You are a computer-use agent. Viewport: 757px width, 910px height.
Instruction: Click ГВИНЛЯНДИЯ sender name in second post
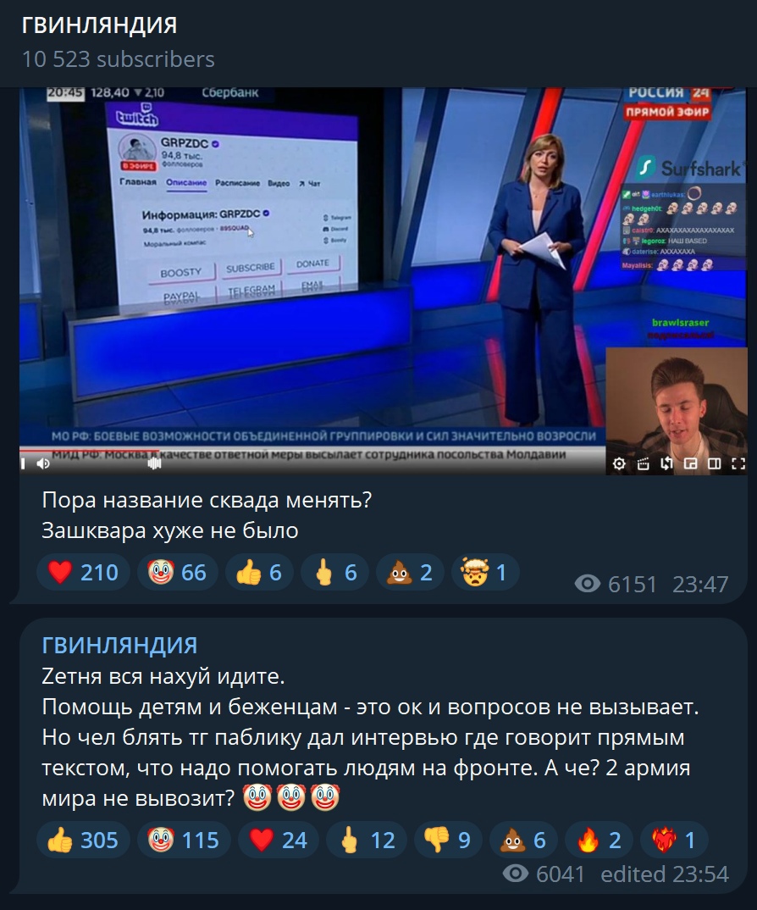coord(119,645)
